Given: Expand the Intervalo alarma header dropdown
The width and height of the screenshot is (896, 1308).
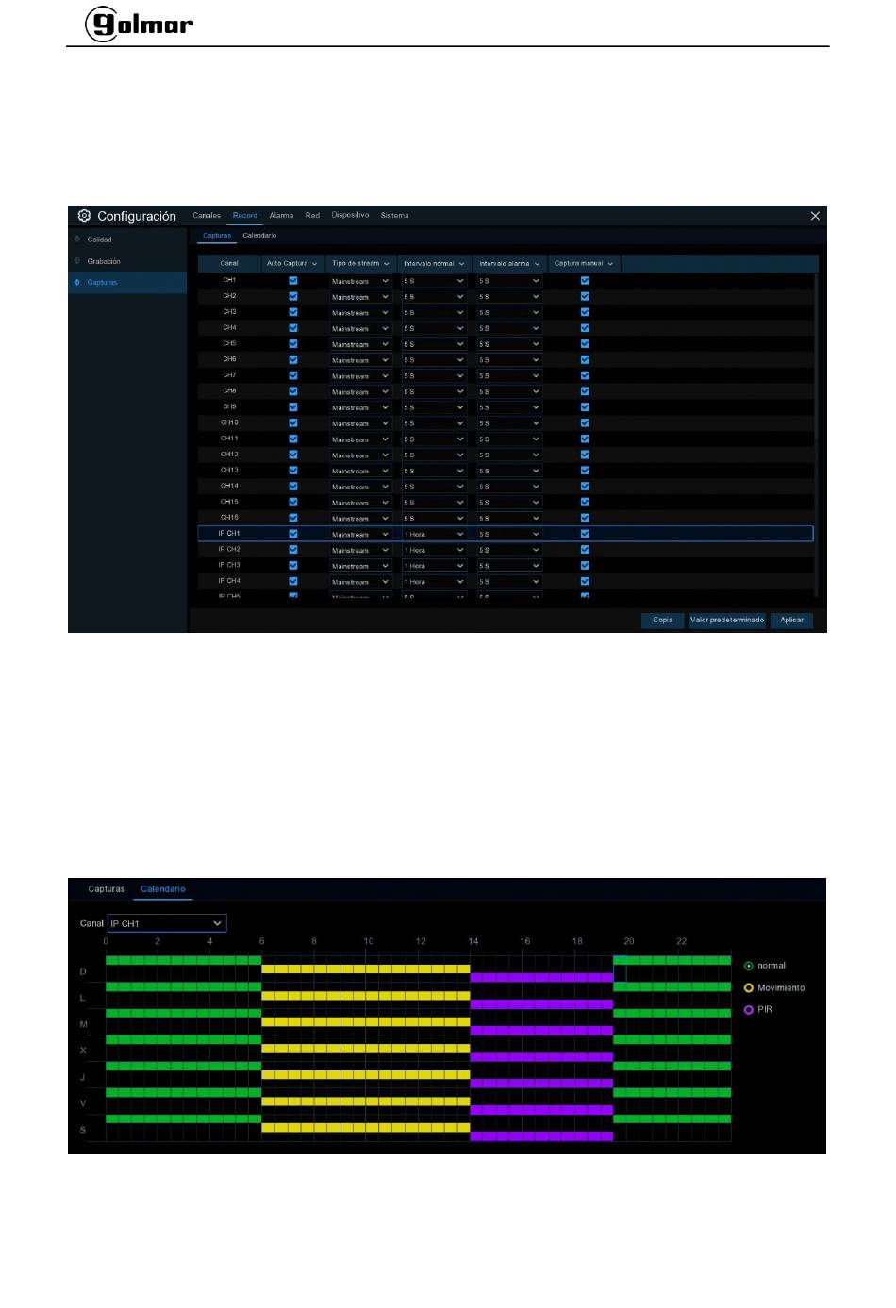Looking at the screenshot, I should pyautogui.click(x=537, y=264).
